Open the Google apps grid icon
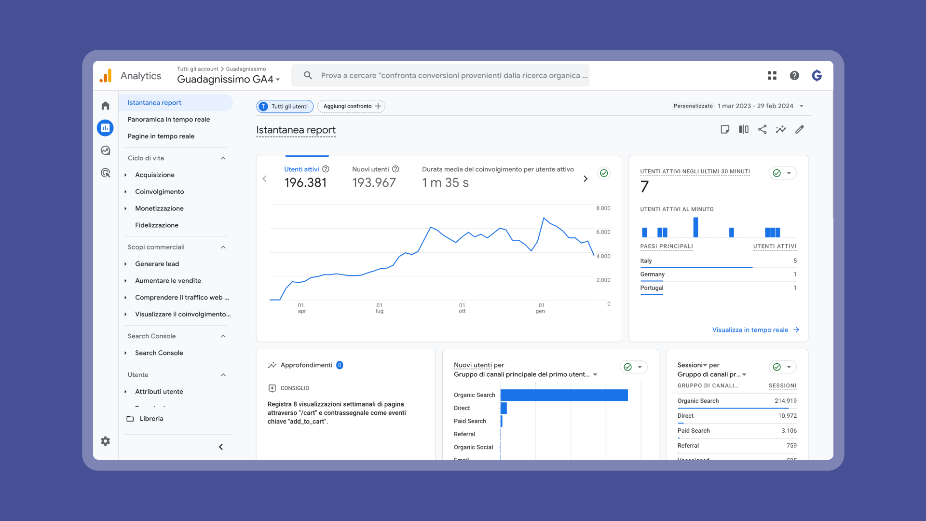This screenshot has width=926, height=521. pyautogui.click(x=772, y=75)
